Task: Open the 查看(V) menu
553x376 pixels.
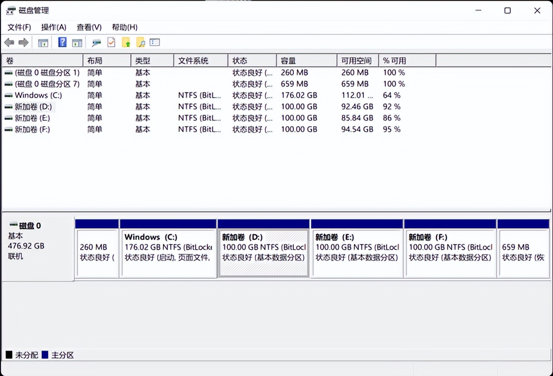Action: (89, 27)
